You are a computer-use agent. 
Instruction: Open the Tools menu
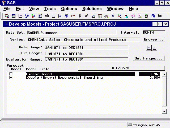(50, 9)
